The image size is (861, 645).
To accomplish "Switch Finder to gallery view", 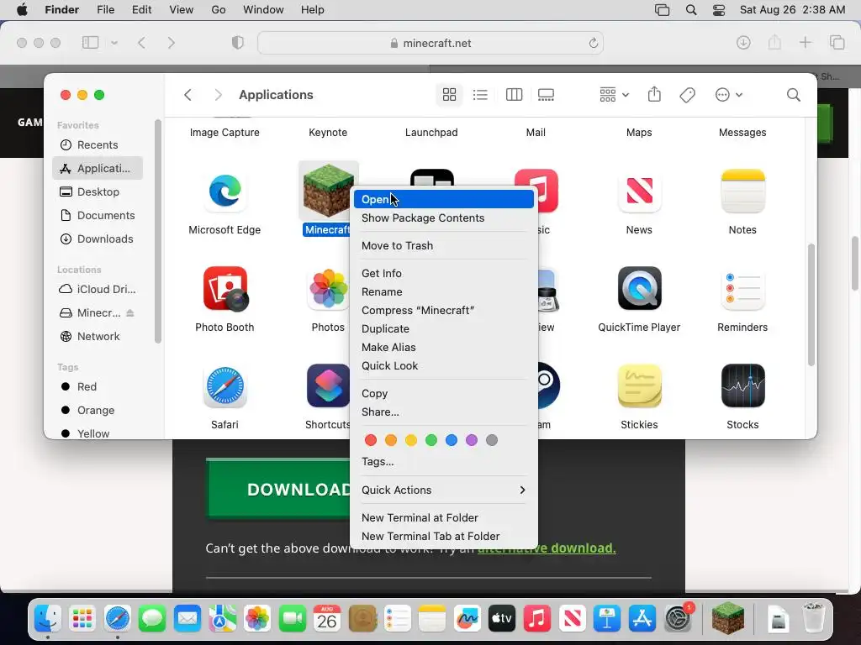I will pyautogui.click(x=546, y=95).
